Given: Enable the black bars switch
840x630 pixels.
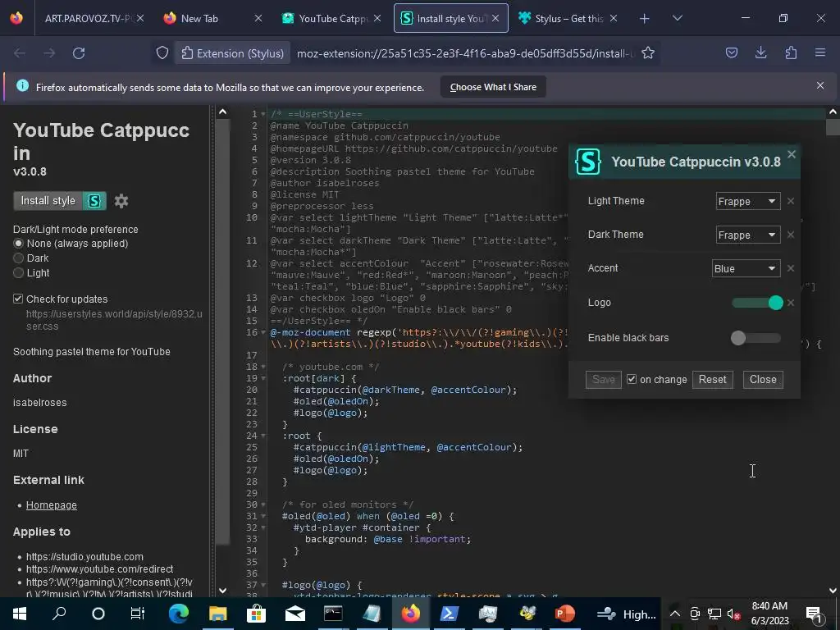Looking at the screenshot, I should tap(756, 337).
